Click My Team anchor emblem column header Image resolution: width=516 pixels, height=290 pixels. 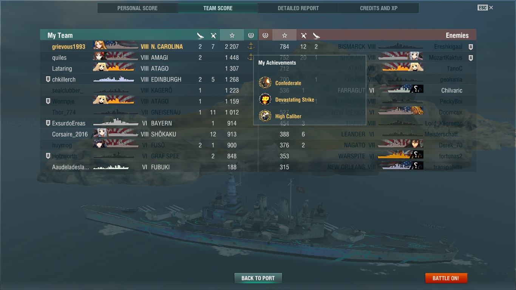click(x=251, y=35)
